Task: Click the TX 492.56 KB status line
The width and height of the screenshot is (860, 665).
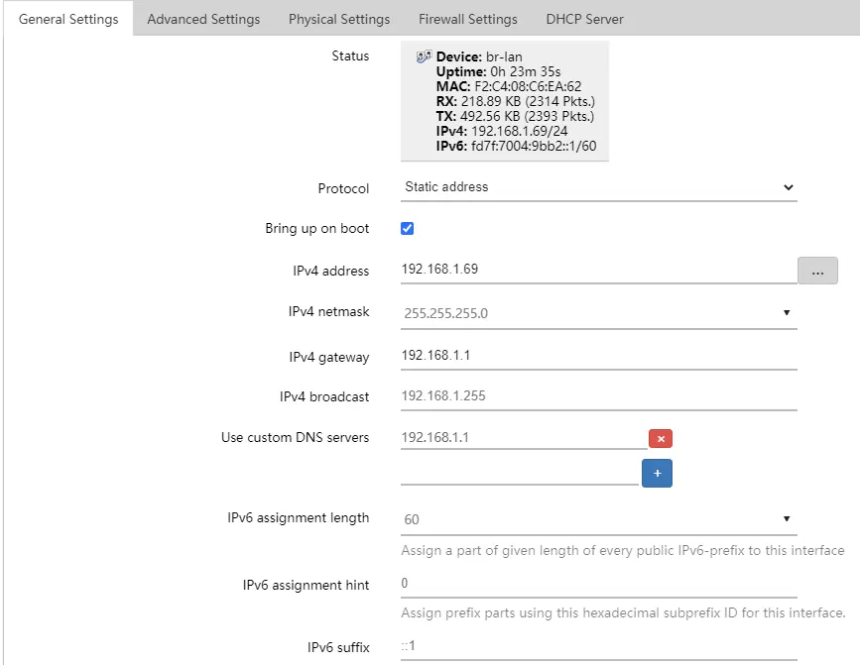Action: point(515,116)
